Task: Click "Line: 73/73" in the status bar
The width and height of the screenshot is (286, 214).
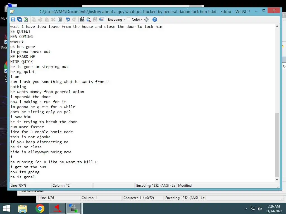Action: point(19,185)
